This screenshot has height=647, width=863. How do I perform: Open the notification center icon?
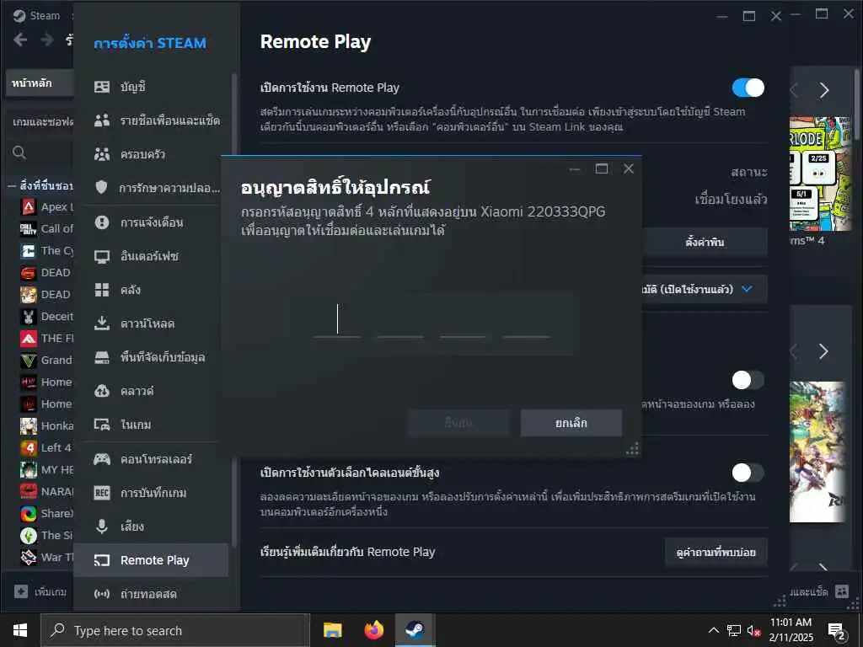coord(836,631)
